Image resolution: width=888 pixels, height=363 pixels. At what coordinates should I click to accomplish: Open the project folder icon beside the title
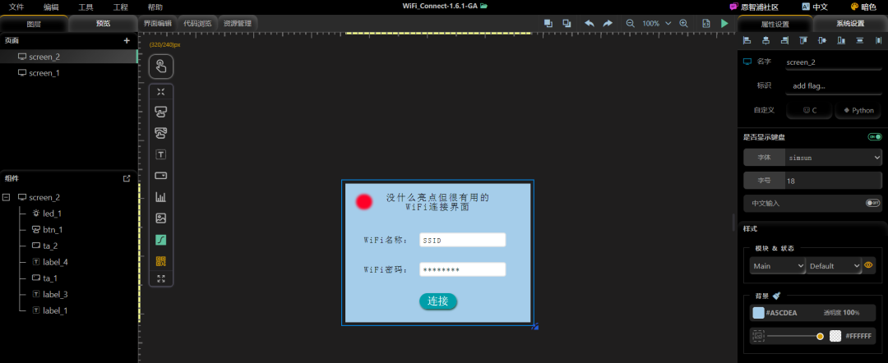pyautogui.click(x=483, y=6)
